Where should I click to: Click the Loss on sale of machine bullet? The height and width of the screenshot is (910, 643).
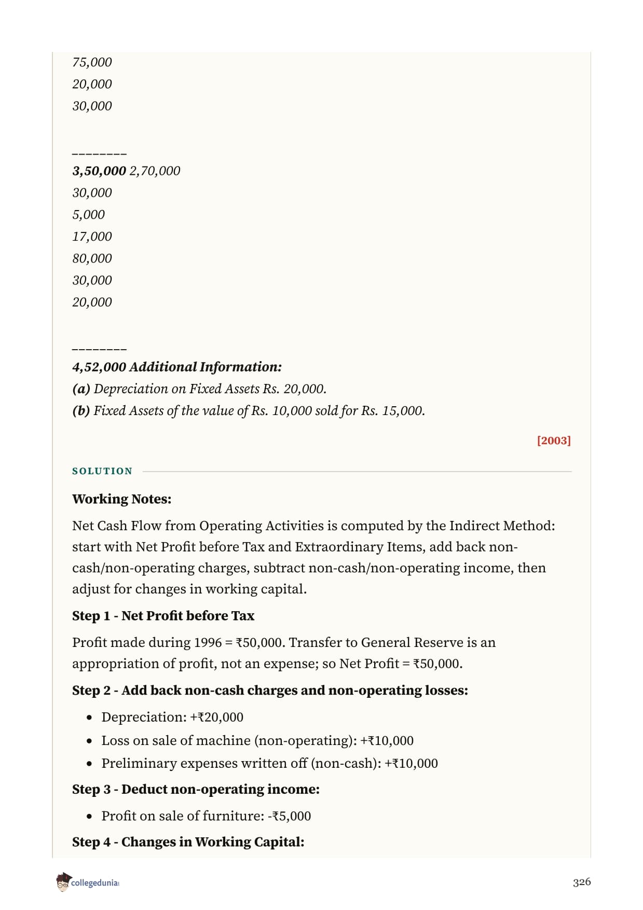(257, 740)
